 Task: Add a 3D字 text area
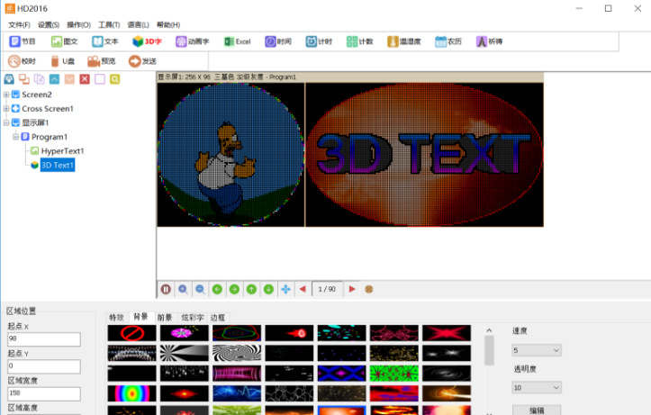[147, 41]
